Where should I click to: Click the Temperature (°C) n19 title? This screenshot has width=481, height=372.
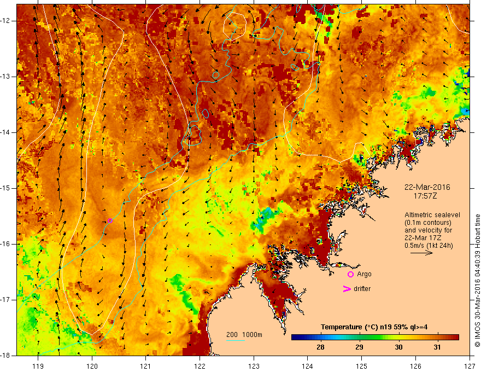pos(374,327)
